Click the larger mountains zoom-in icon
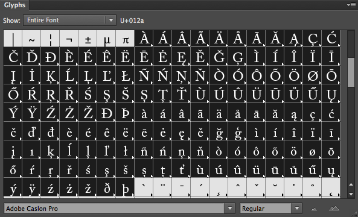The height and width of the screenshot is (217, 358). pyautogui.click(x=334, y=208)
